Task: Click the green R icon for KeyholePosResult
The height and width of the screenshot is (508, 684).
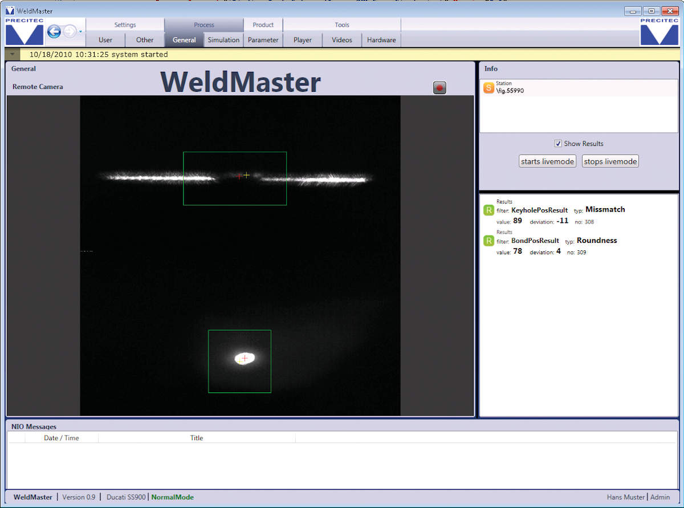Action: coord(488,210)
